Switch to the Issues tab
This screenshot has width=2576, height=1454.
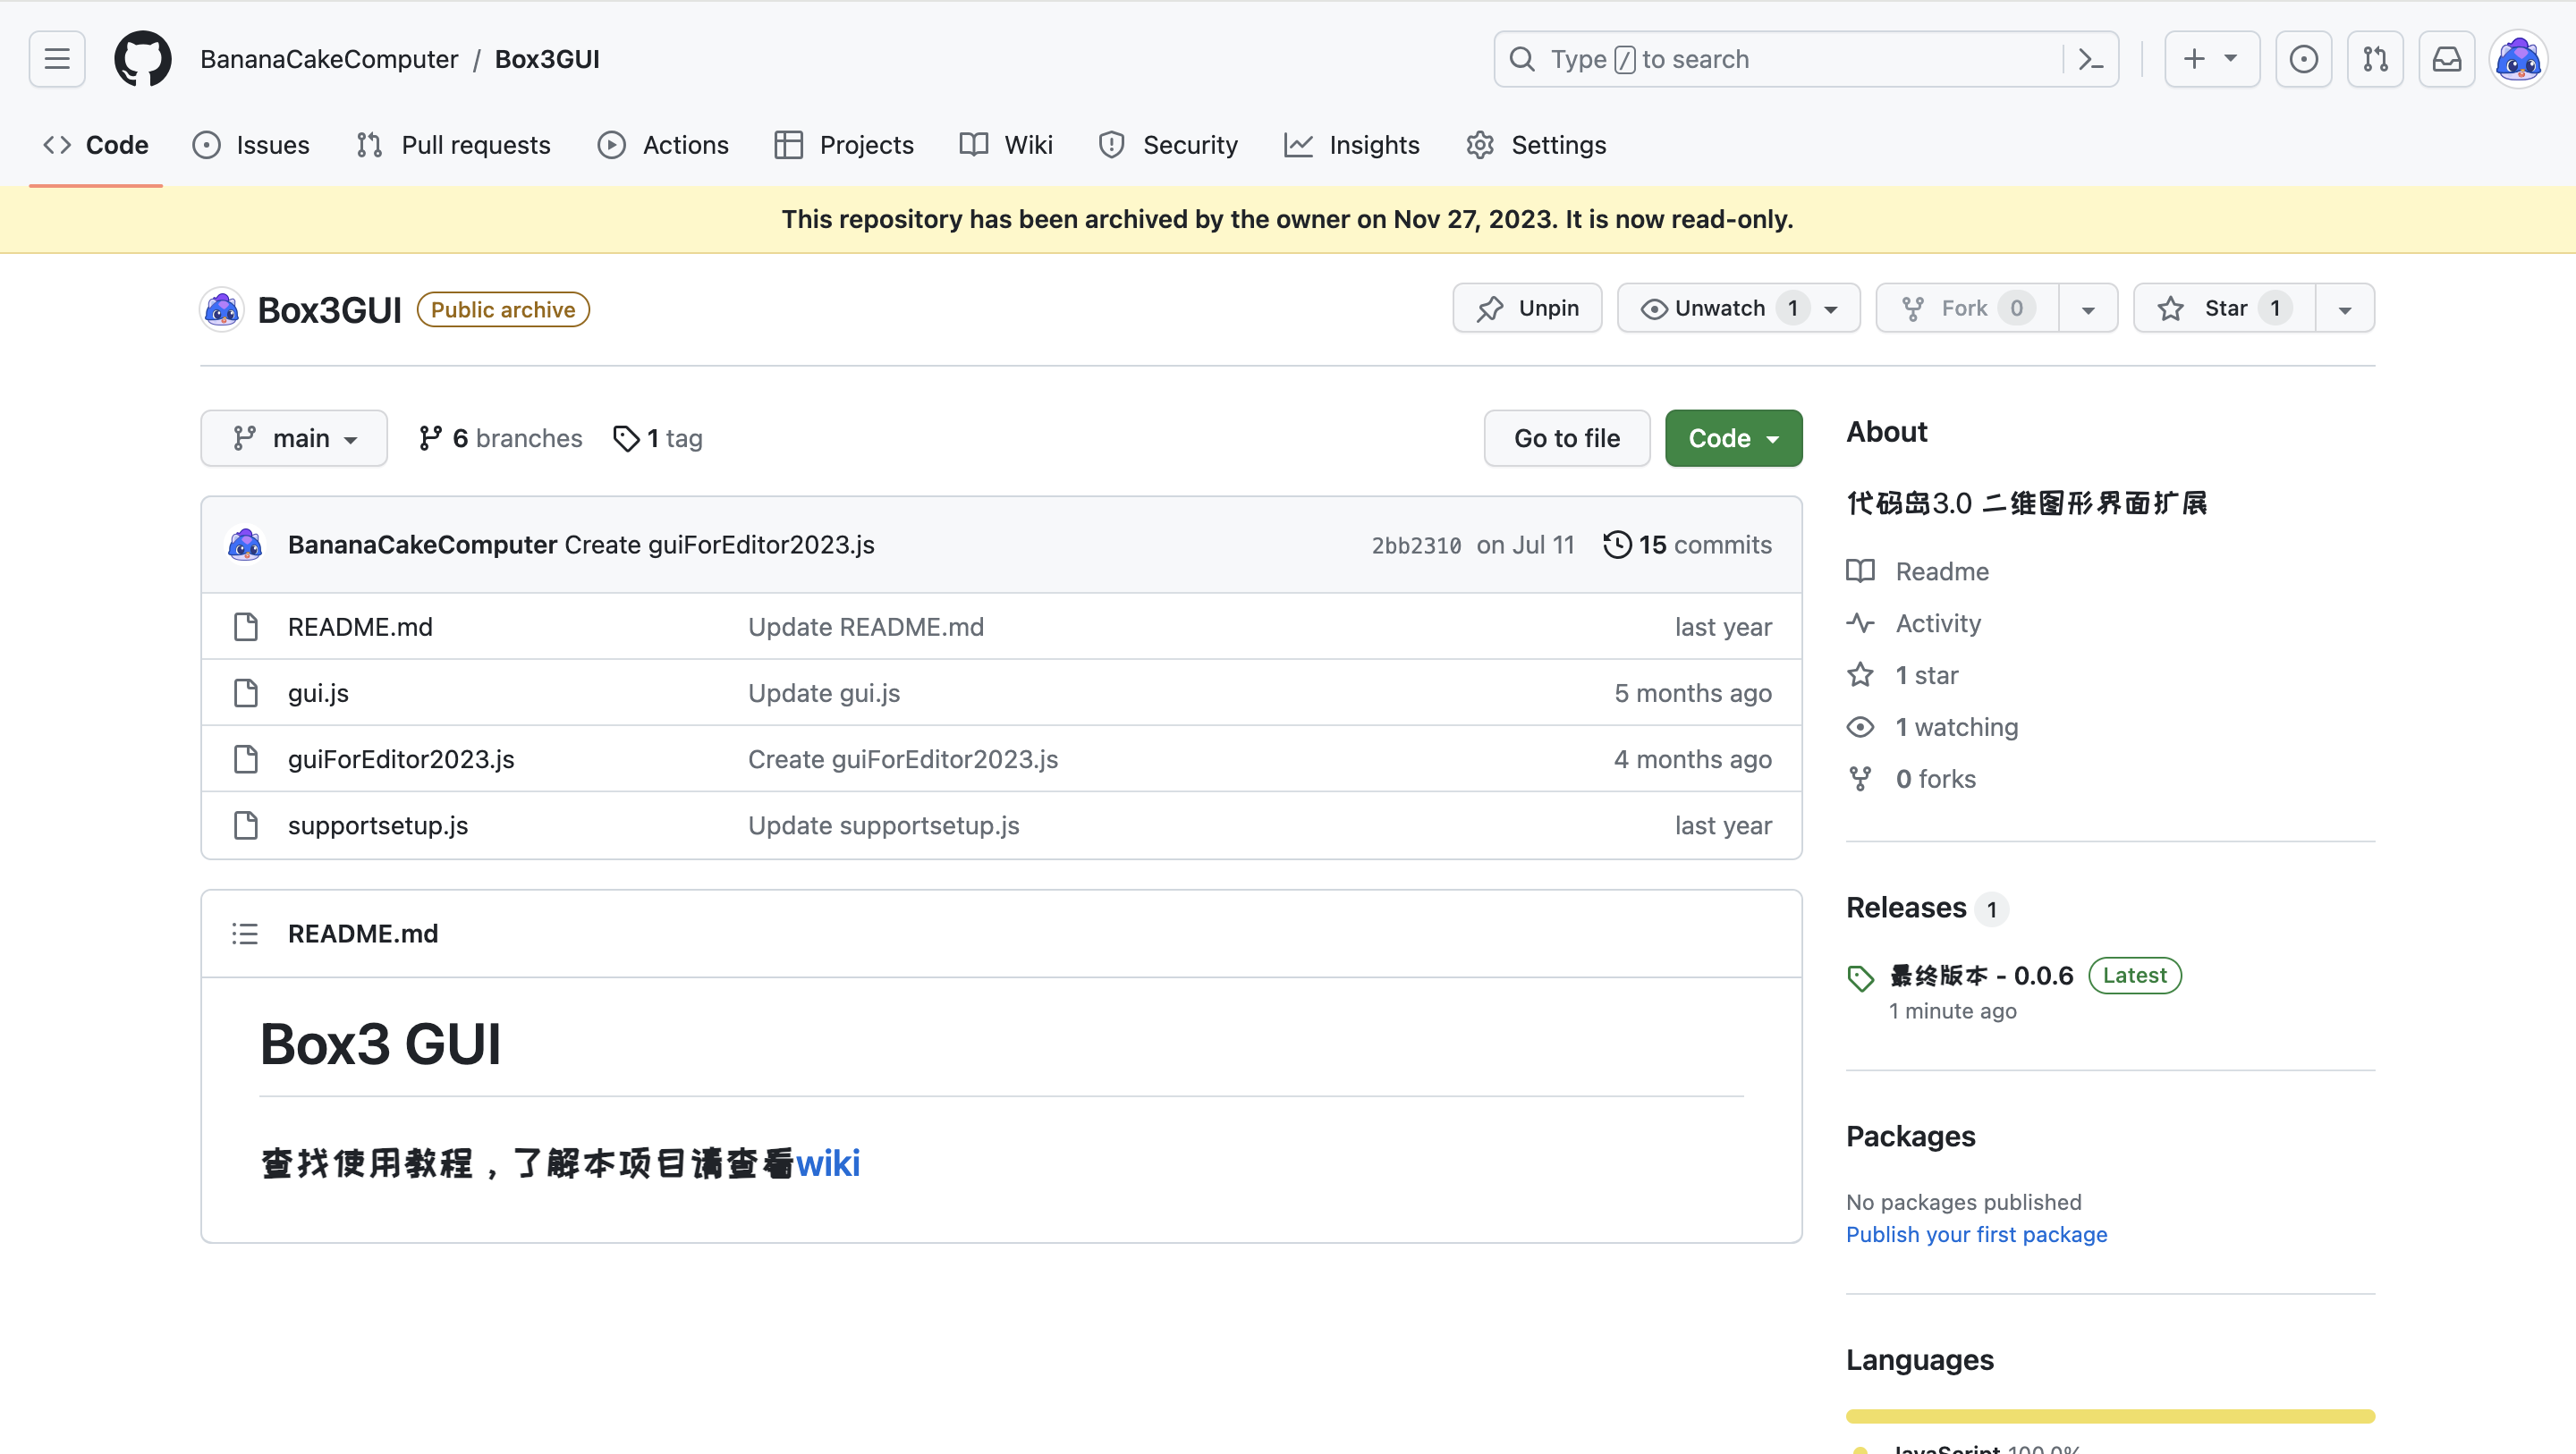pyautogui.click(x=251, y=145)
